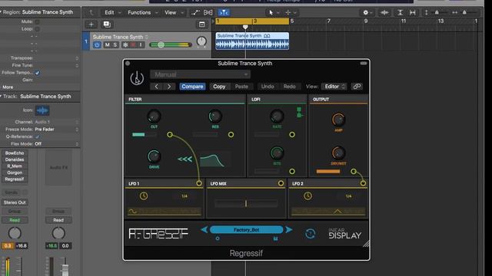
Task: Adjust the LOFI BITS knob
Action: tap(277, 153)
